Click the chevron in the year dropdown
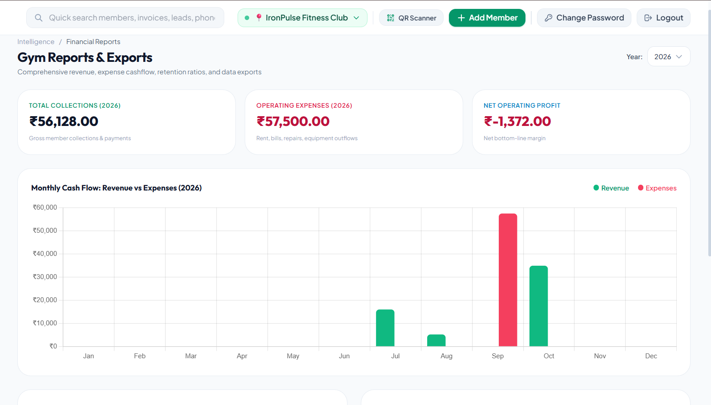Image resolution: width=711 pixels, height=405 pixels. coord(679,57)
